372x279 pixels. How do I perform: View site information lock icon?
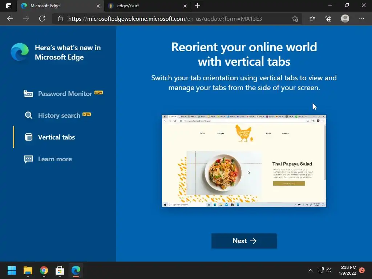coord(60,19)
